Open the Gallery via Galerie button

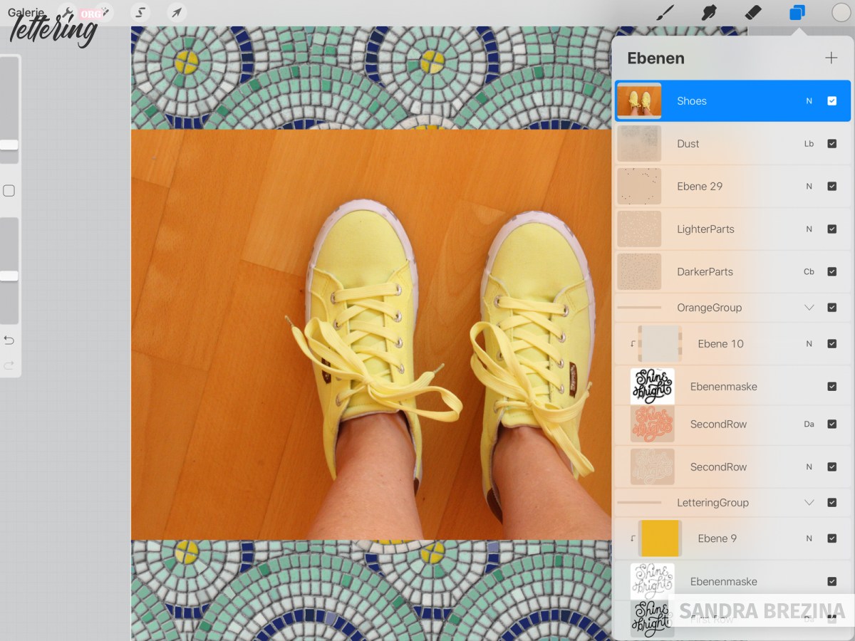pos(26,12)
